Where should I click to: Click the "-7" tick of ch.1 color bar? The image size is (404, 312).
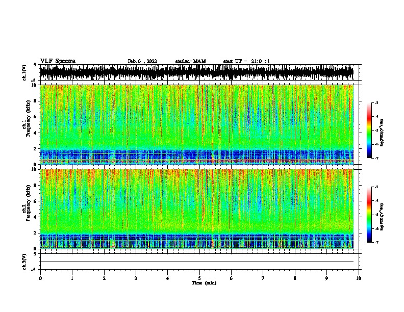click(x=376, y=158)
